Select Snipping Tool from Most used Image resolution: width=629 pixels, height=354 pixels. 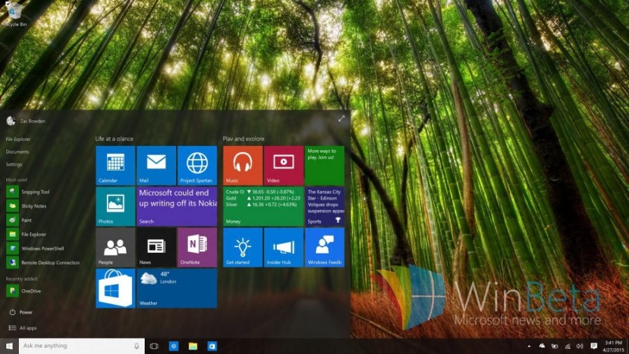(x=35, y=192)
